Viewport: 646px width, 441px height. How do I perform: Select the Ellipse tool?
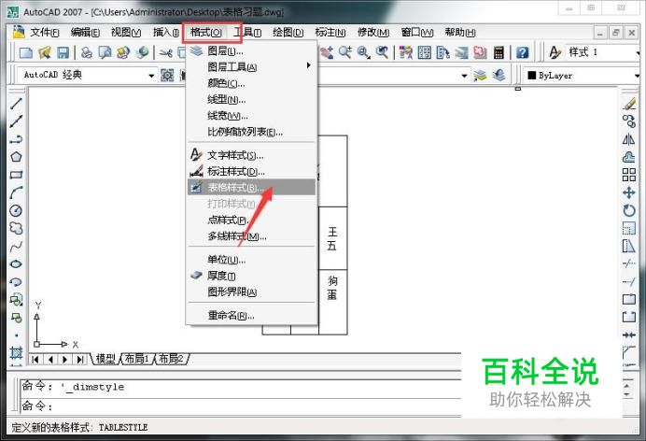coord(16,264)
